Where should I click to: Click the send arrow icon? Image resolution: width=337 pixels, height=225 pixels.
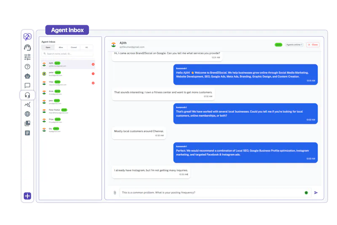(316, 193)
